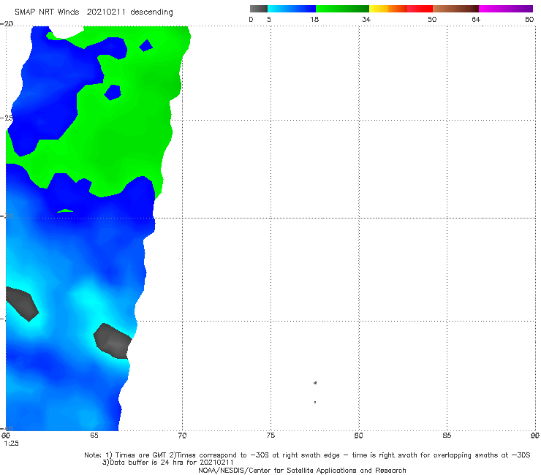Click longitude axis label 90
The width and height of the screenshot is (541, 475).
pos(535,436)
